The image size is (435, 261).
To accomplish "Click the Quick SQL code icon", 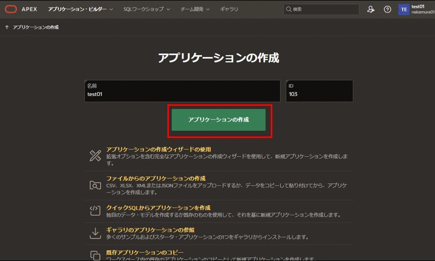I will [x=95, y=210].
